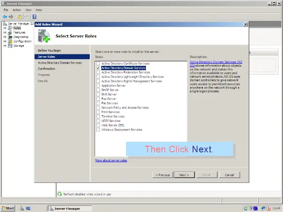
Task: Expand the Roles tree node
Action: pos(5,28)
